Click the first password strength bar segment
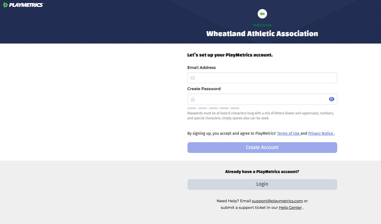This screenshot has width=381, height=224. coord(192,108)
